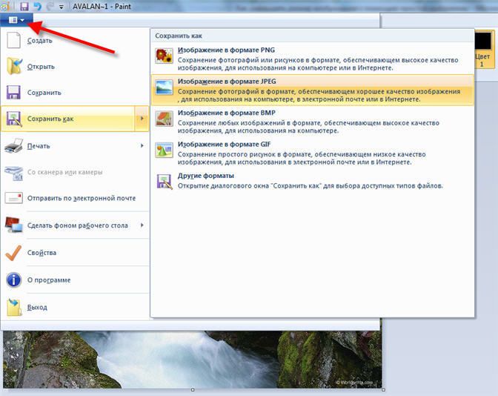This screenshot has width=498, height=396.
Task: Click the blue Paint file menu button
Action: (x=16, y=20)
